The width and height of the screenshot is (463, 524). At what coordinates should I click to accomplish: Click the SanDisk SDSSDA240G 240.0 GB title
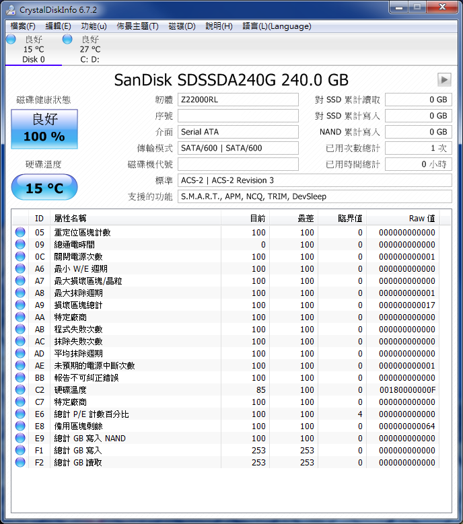click(x=231, y=80)
